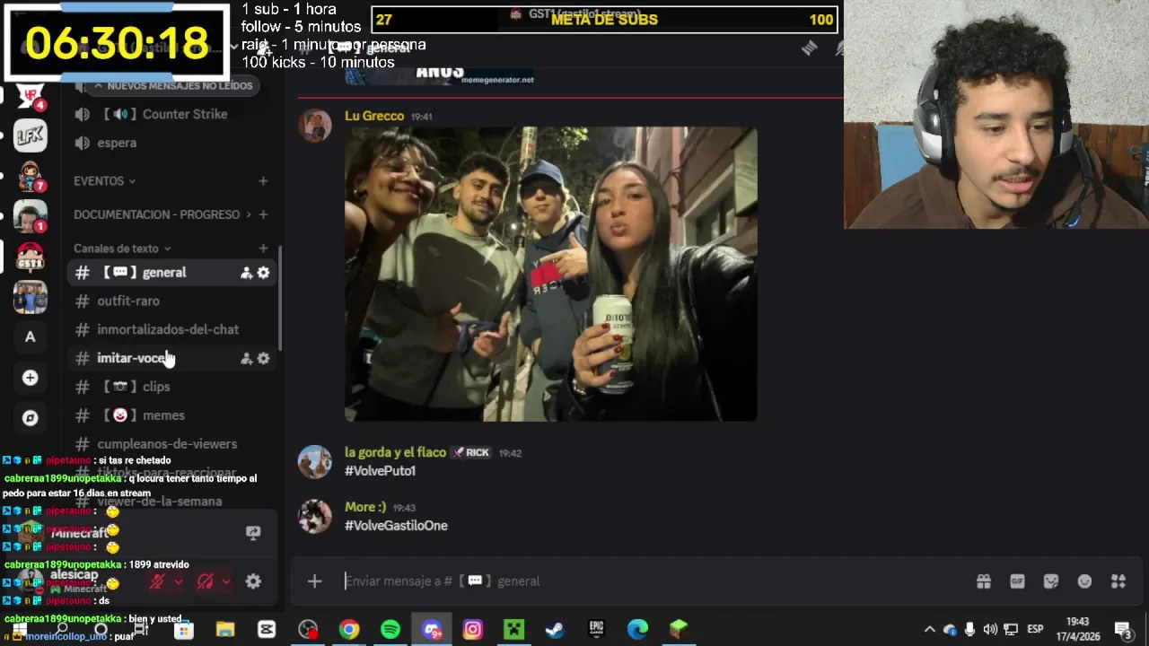The height and width of the screenshot is (646, 1149).
Task: Create channel in Canales de texto plus
Action: [x=263, y=249]
